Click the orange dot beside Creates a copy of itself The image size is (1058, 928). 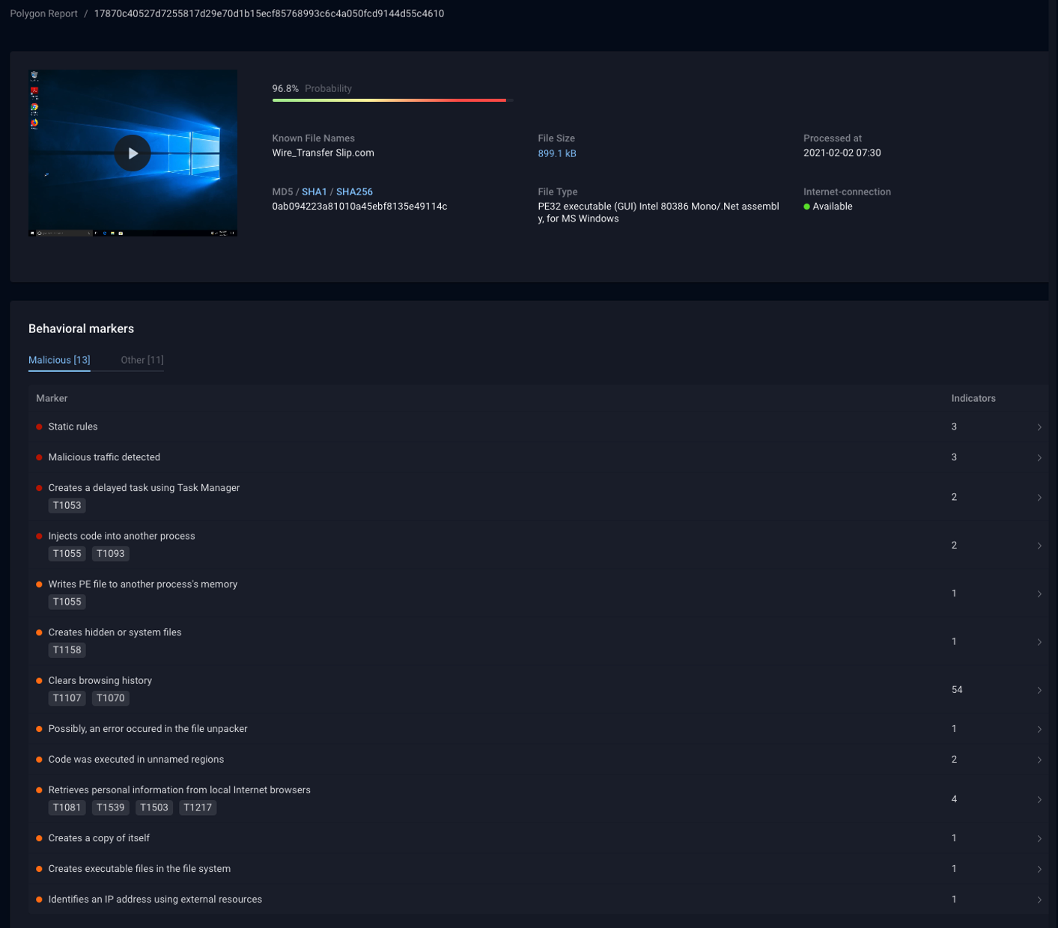[x=39, y=838]
